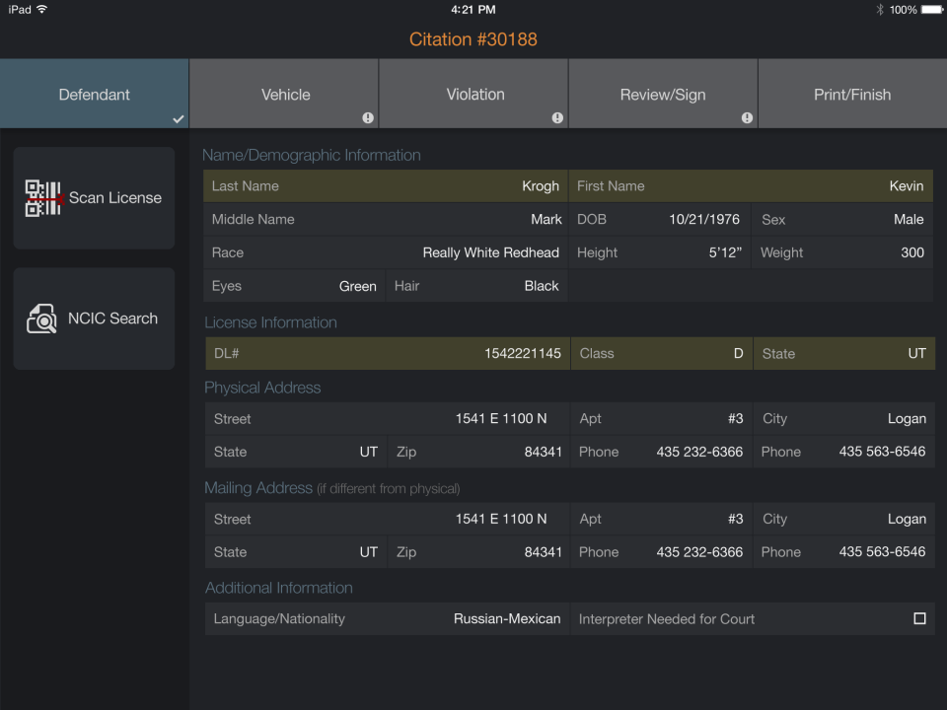Return to the Defendant tab

pos(94,94)
